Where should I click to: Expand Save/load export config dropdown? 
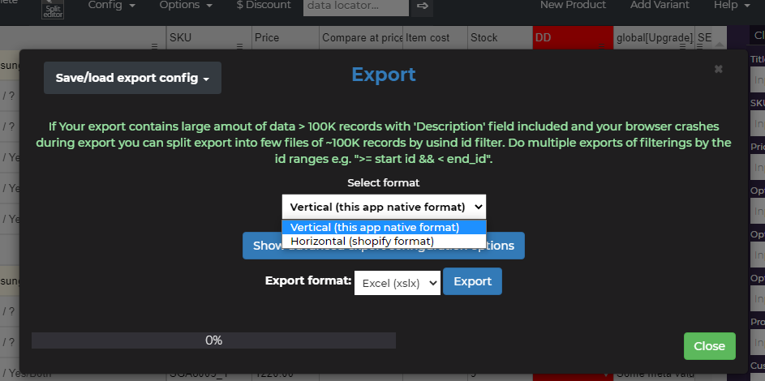click(132, 78)
